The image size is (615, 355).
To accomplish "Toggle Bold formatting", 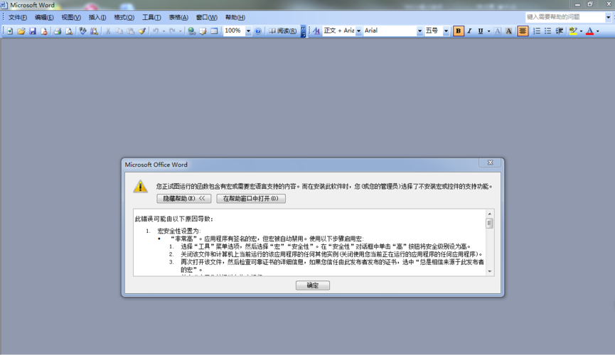I will tap(458, 31).
